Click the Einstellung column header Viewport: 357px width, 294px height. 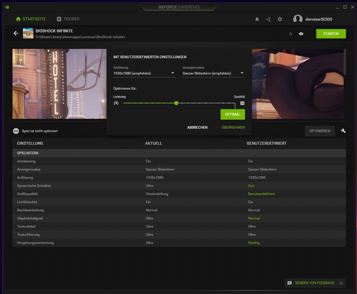pyautogui.click(x=30, y=143)
